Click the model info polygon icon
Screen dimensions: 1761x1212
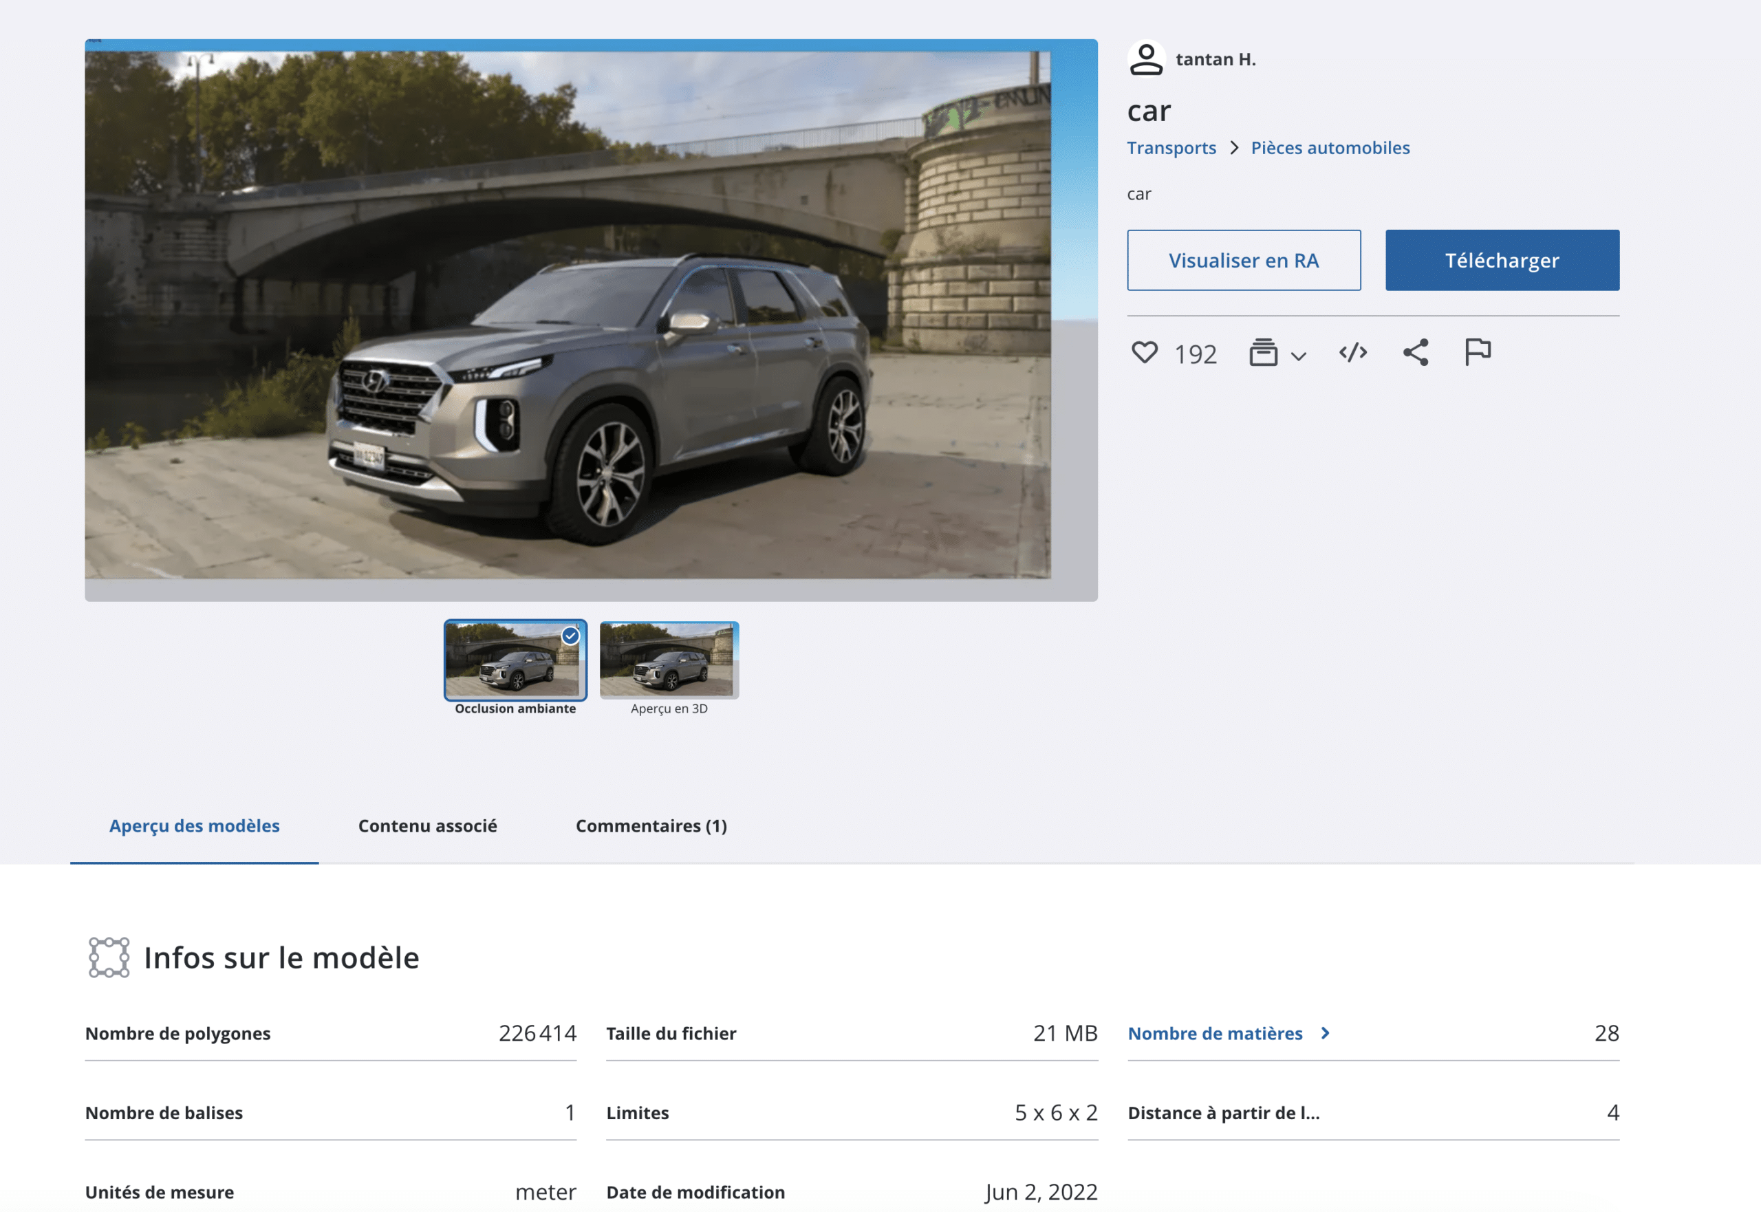tap(109, 957)
